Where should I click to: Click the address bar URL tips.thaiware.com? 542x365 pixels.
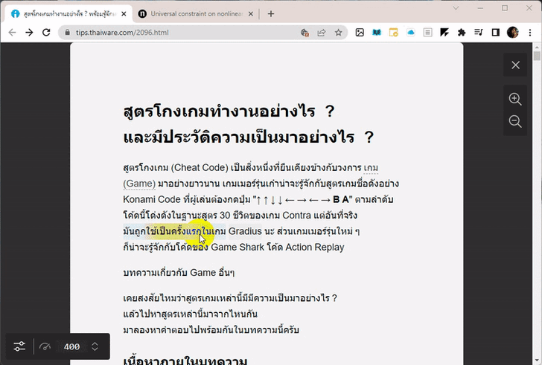122,33
